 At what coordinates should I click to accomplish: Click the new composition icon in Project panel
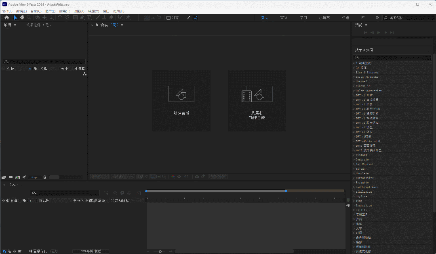coord(17,177)
